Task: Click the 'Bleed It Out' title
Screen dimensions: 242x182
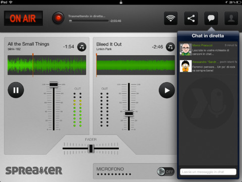Action: [109, 44]
